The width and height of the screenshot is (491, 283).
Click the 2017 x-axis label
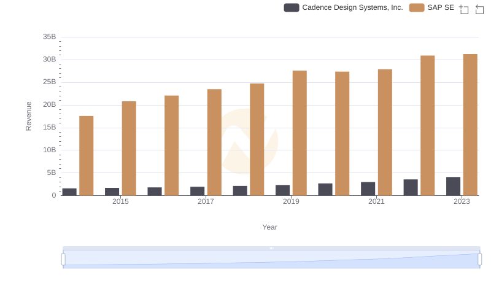point(206,201)
